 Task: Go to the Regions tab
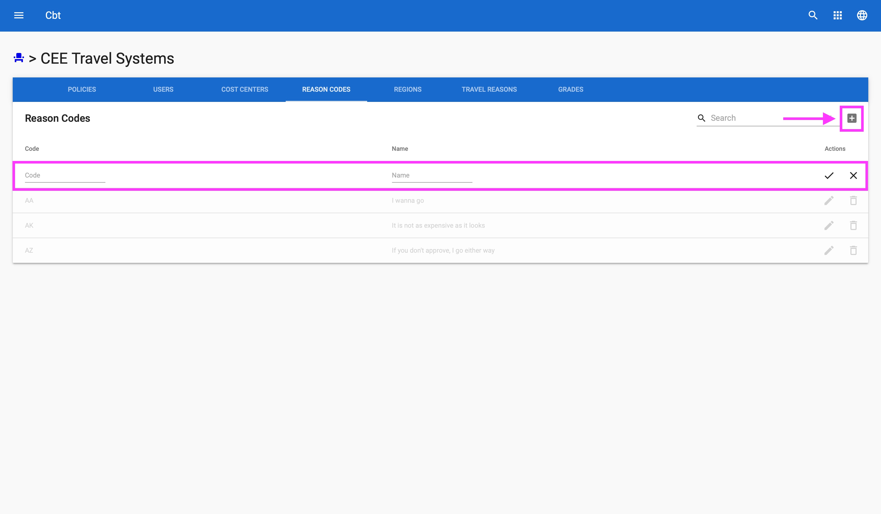[408, 89]
